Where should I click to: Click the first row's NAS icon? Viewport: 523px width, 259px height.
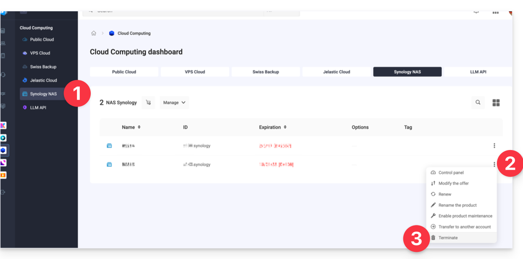pos(109,146)
